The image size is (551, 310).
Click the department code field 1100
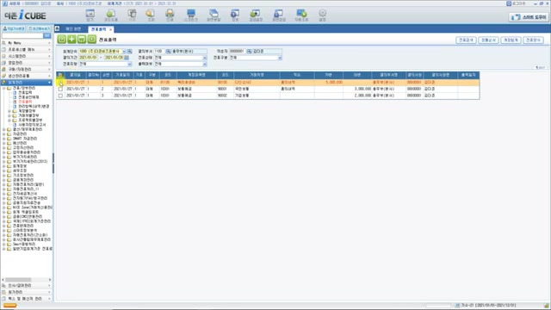coord(159,52)
